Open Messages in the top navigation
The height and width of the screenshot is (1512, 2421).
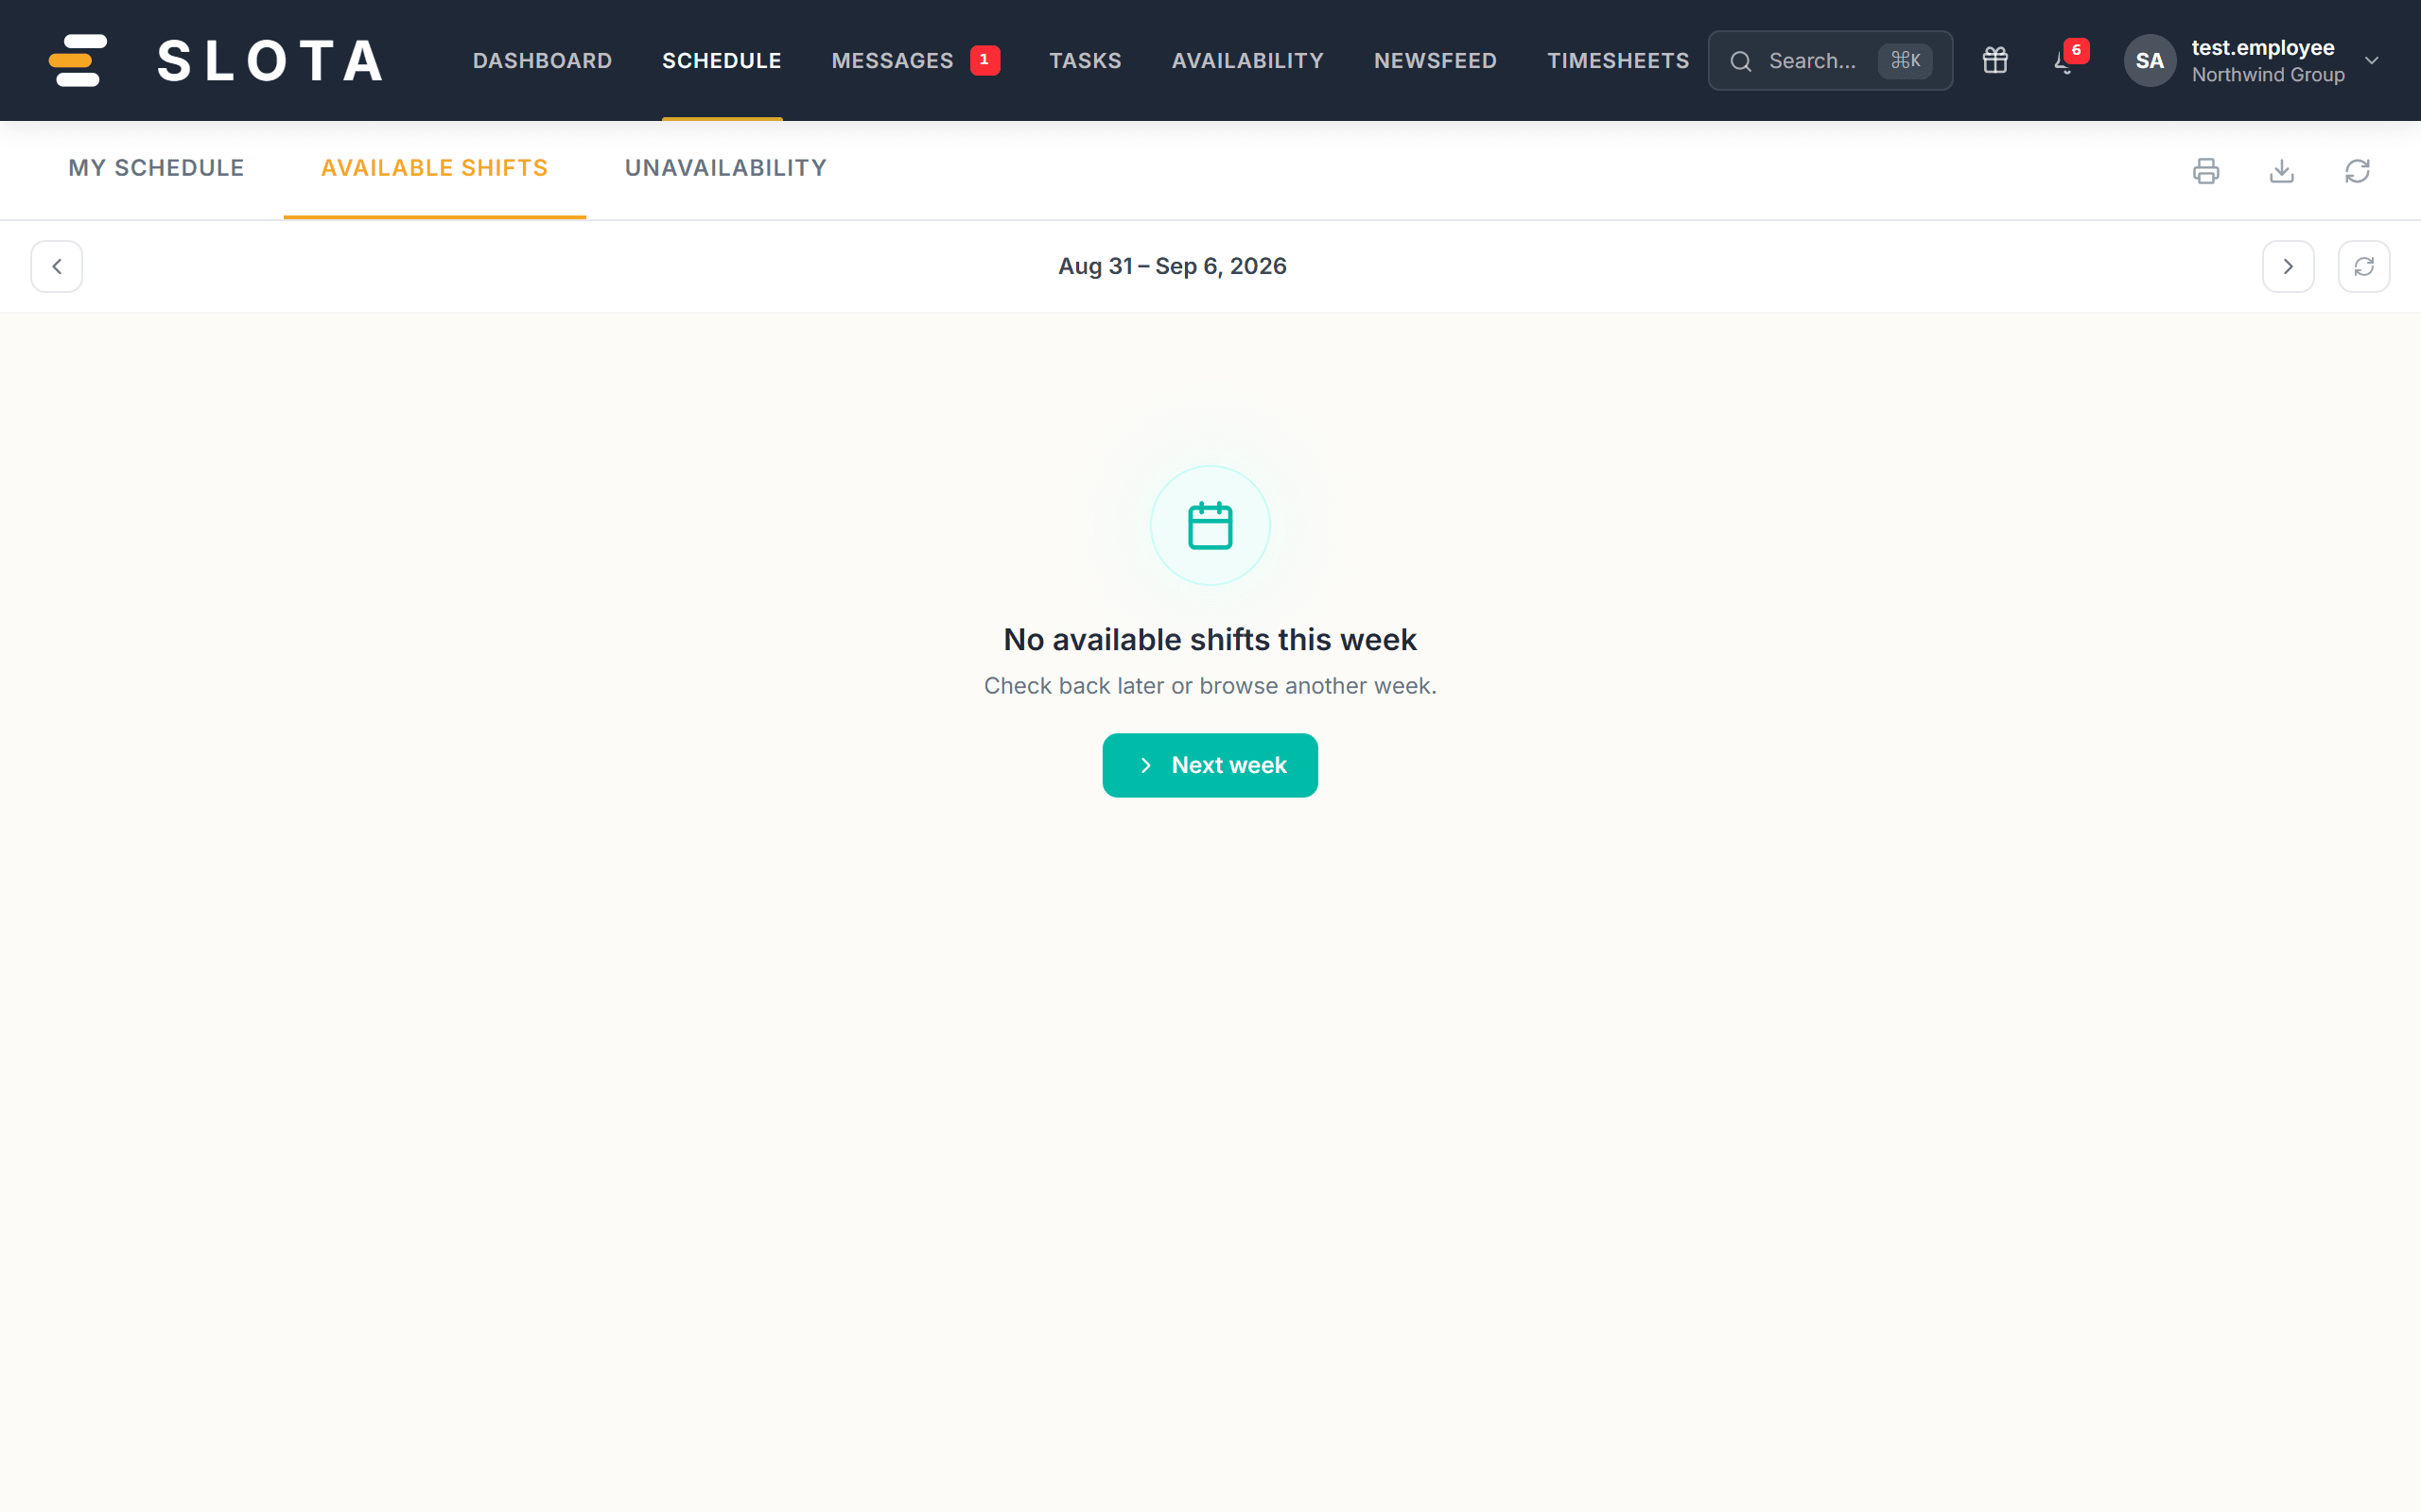click(893, 60)
